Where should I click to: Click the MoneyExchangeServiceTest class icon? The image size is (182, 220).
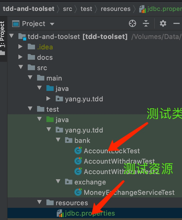click(x=78, y=192)
